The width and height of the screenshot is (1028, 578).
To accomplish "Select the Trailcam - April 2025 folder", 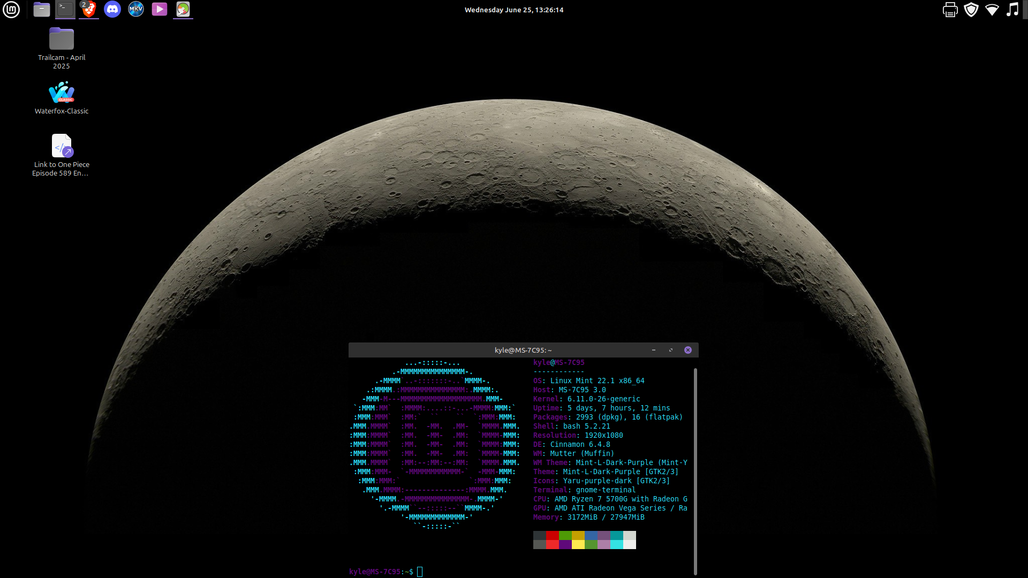I will coord(62,48).
